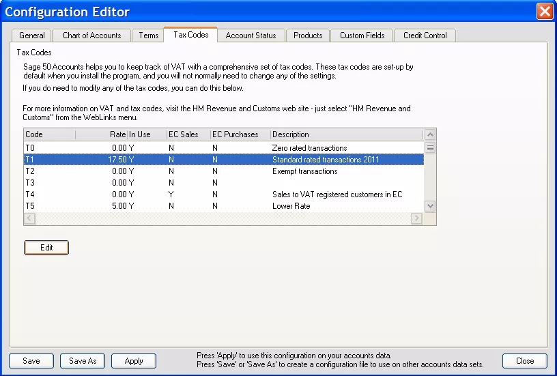Select the T3 tax code row
This screenshot has width=557, height=376.
point(224,183)
